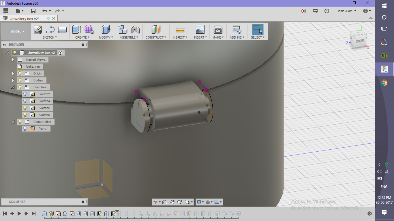The width and height of the screenshot is (394, 221).
Task: Toggle visibility bulb of Bodies folder
Action: pyautogui.click(x=20, y=80)
